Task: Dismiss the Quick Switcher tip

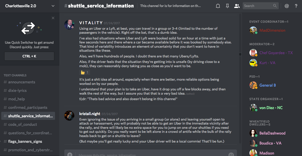Action: pos(53,18)
